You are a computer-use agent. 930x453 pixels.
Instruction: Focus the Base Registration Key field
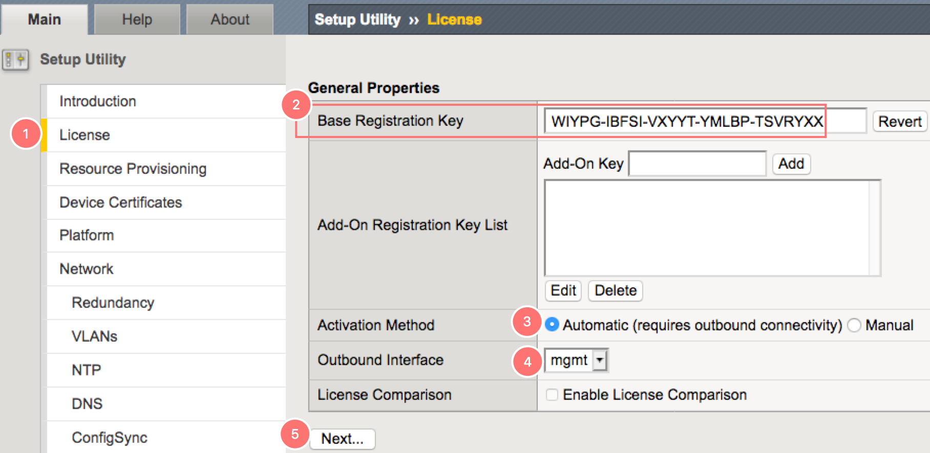[704, 121]
